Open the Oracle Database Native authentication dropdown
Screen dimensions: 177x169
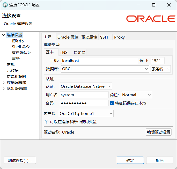click(x=86, y=86)
